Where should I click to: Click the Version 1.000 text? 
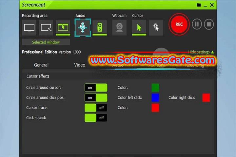(x=70, y=52)
